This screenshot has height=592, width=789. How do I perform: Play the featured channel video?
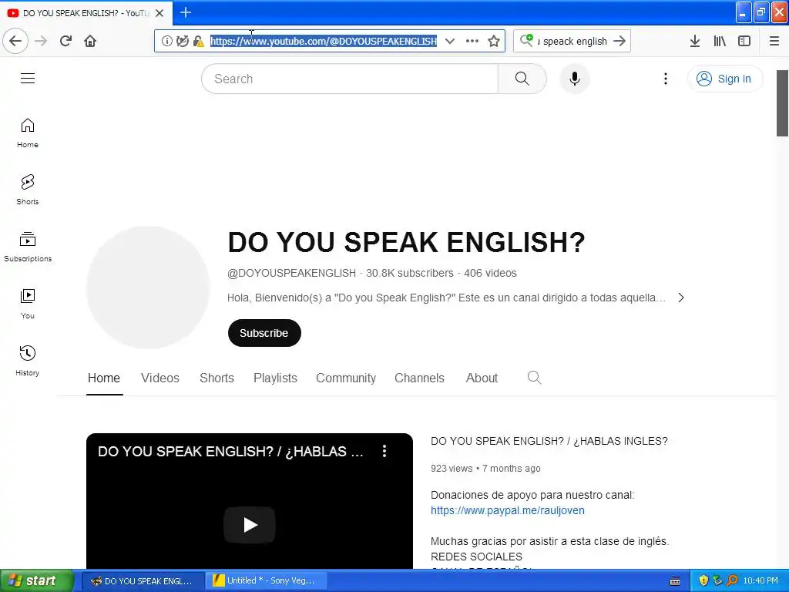tap(250, 525)
